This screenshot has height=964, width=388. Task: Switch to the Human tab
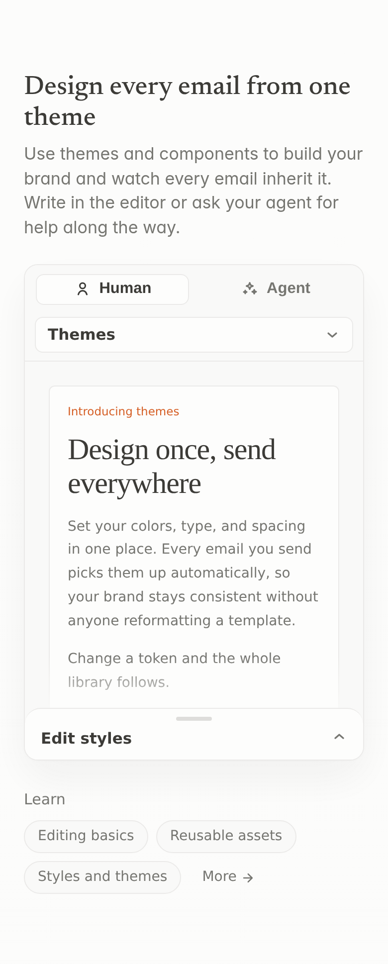click(112, 289)
